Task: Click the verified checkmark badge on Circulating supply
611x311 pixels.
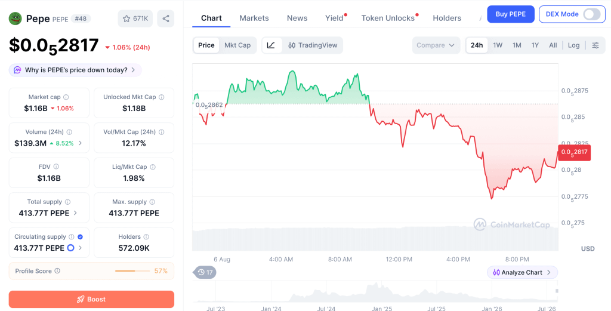Action: tap(81, 236)
